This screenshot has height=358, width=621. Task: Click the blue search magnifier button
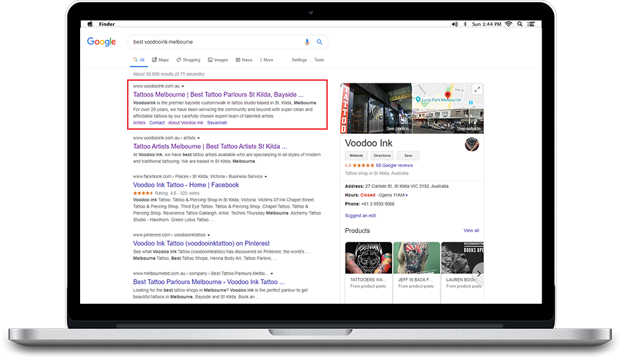click(320, 42)
